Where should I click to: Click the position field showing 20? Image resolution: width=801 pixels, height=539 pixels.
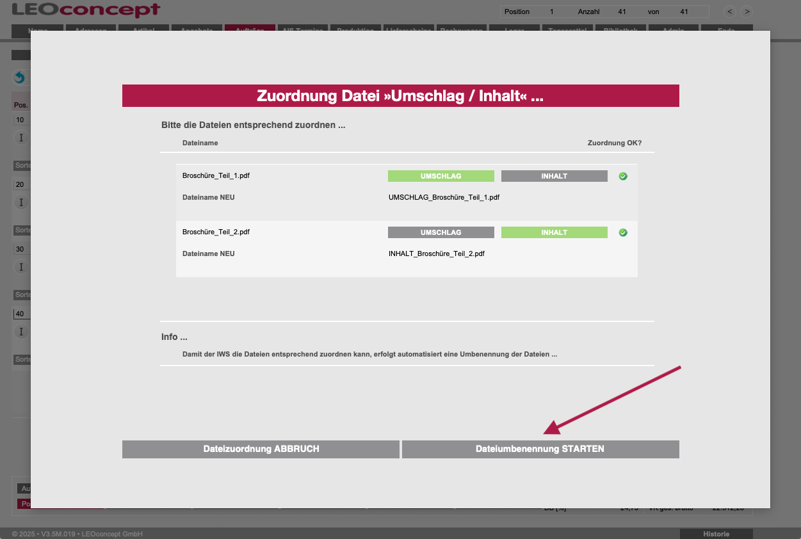click(21, 184)
